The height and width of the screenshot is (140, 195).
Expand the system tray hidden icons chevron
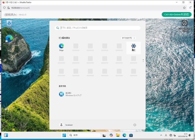(161, 135)
